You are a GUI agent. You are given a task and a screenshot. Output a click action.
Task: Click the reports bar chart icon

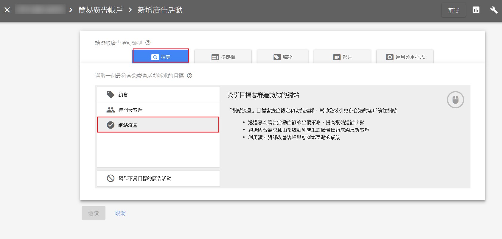coord(476,10)
